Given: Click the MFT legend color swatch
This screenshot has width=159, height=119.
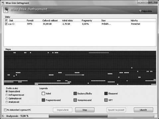Looking at the screenshot, I should point(106,100).
